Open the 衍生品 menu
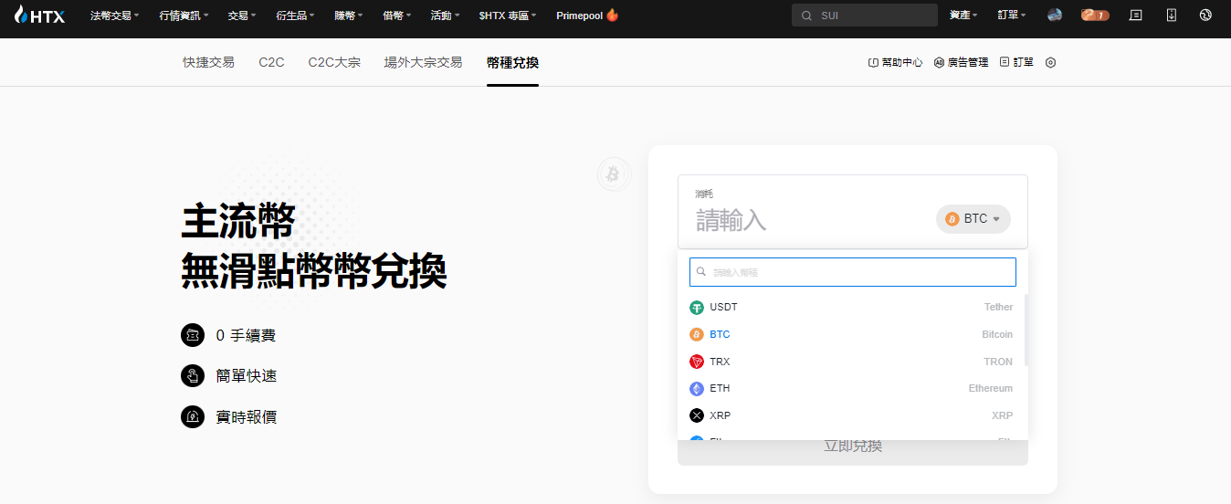 (295, 16)
